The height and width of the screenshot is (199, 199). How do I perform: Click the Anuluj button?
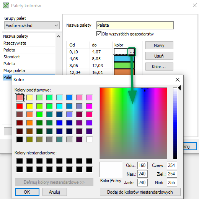tap(55, 192)
